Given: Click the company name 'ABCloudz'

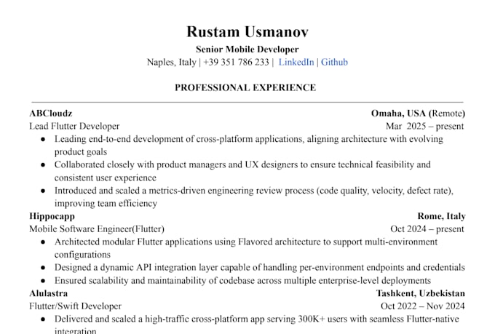Looking at the screenshot, I should coord(51,114).
